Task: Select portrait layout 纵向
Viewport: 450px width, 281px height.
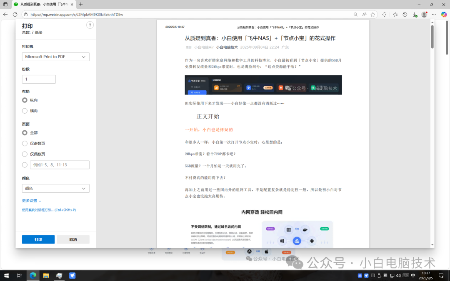Action: point(25,100)
